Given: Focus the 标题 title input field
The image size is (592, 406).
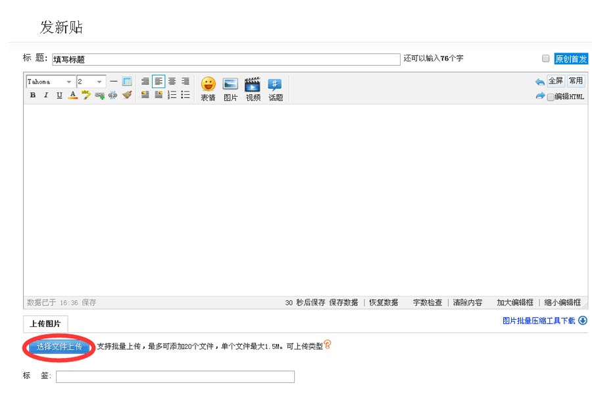Looking at the screenshot, I should [226, 59].
